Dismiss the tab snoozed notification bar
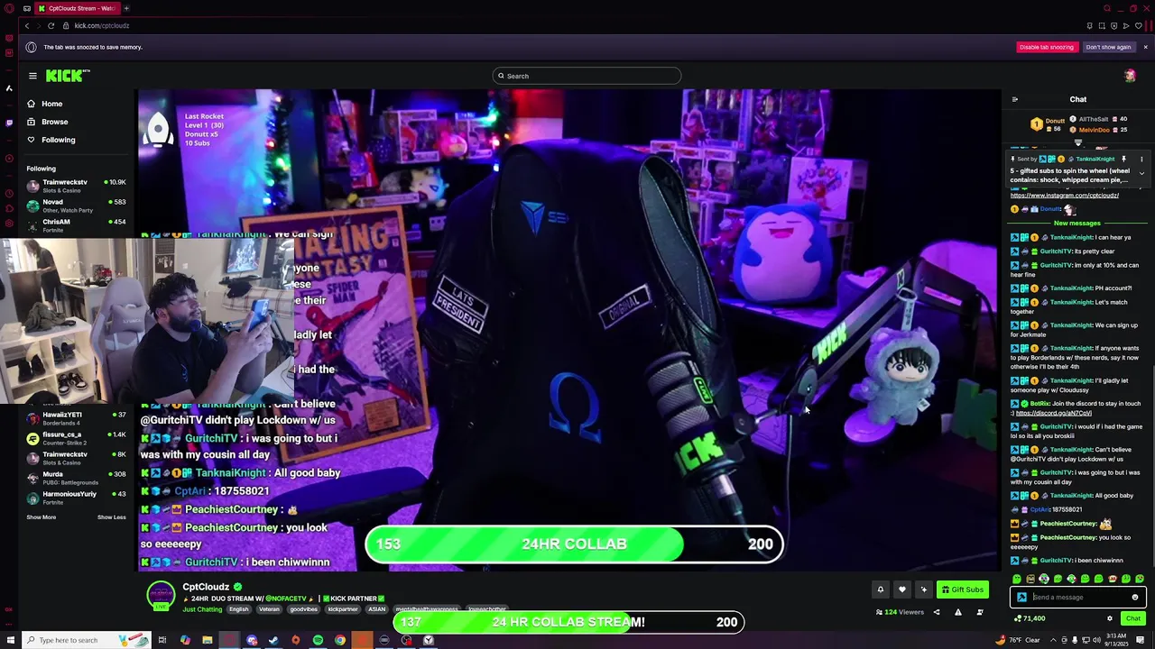This screenshot has height=649, width=1155. pos(1145,47)
